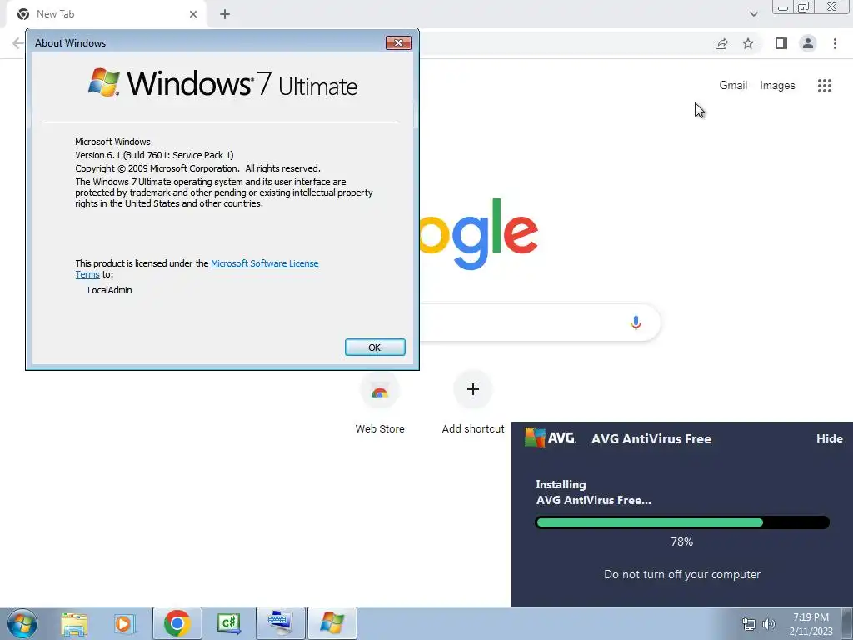Open Gmail link
Image resolution: width=853 pixels, height=640 pixels.
(733, 86)
